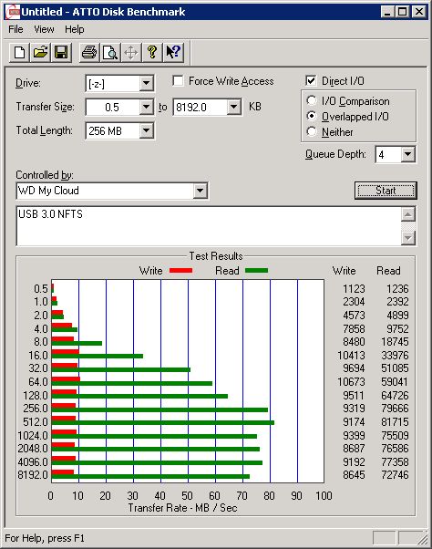Open the File menu

click(15, 29)
